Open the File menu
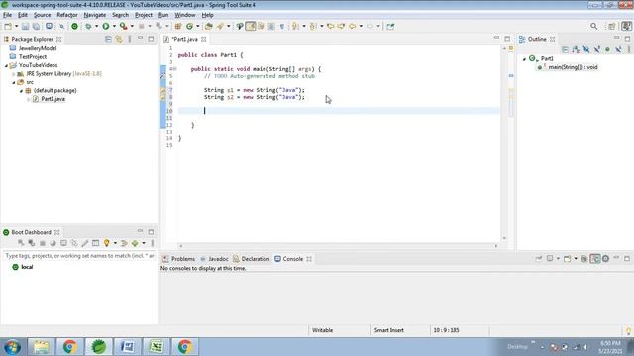The height and width of the screenshot is (356, 634). (x=7, y=15)
